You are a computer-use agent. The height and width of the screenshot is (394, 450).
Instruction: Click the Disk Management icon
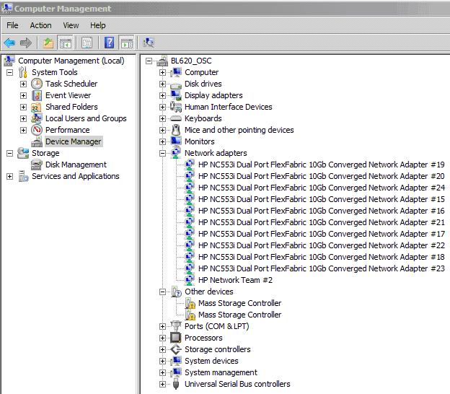tap(37, 165)
